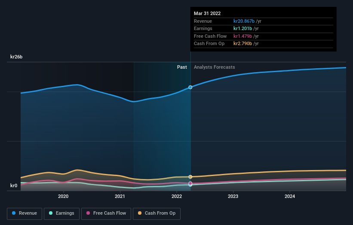This screenshot has height=225, width=353.
Task: Click the kr20.867b revenue value
Action: click(244, 21)
